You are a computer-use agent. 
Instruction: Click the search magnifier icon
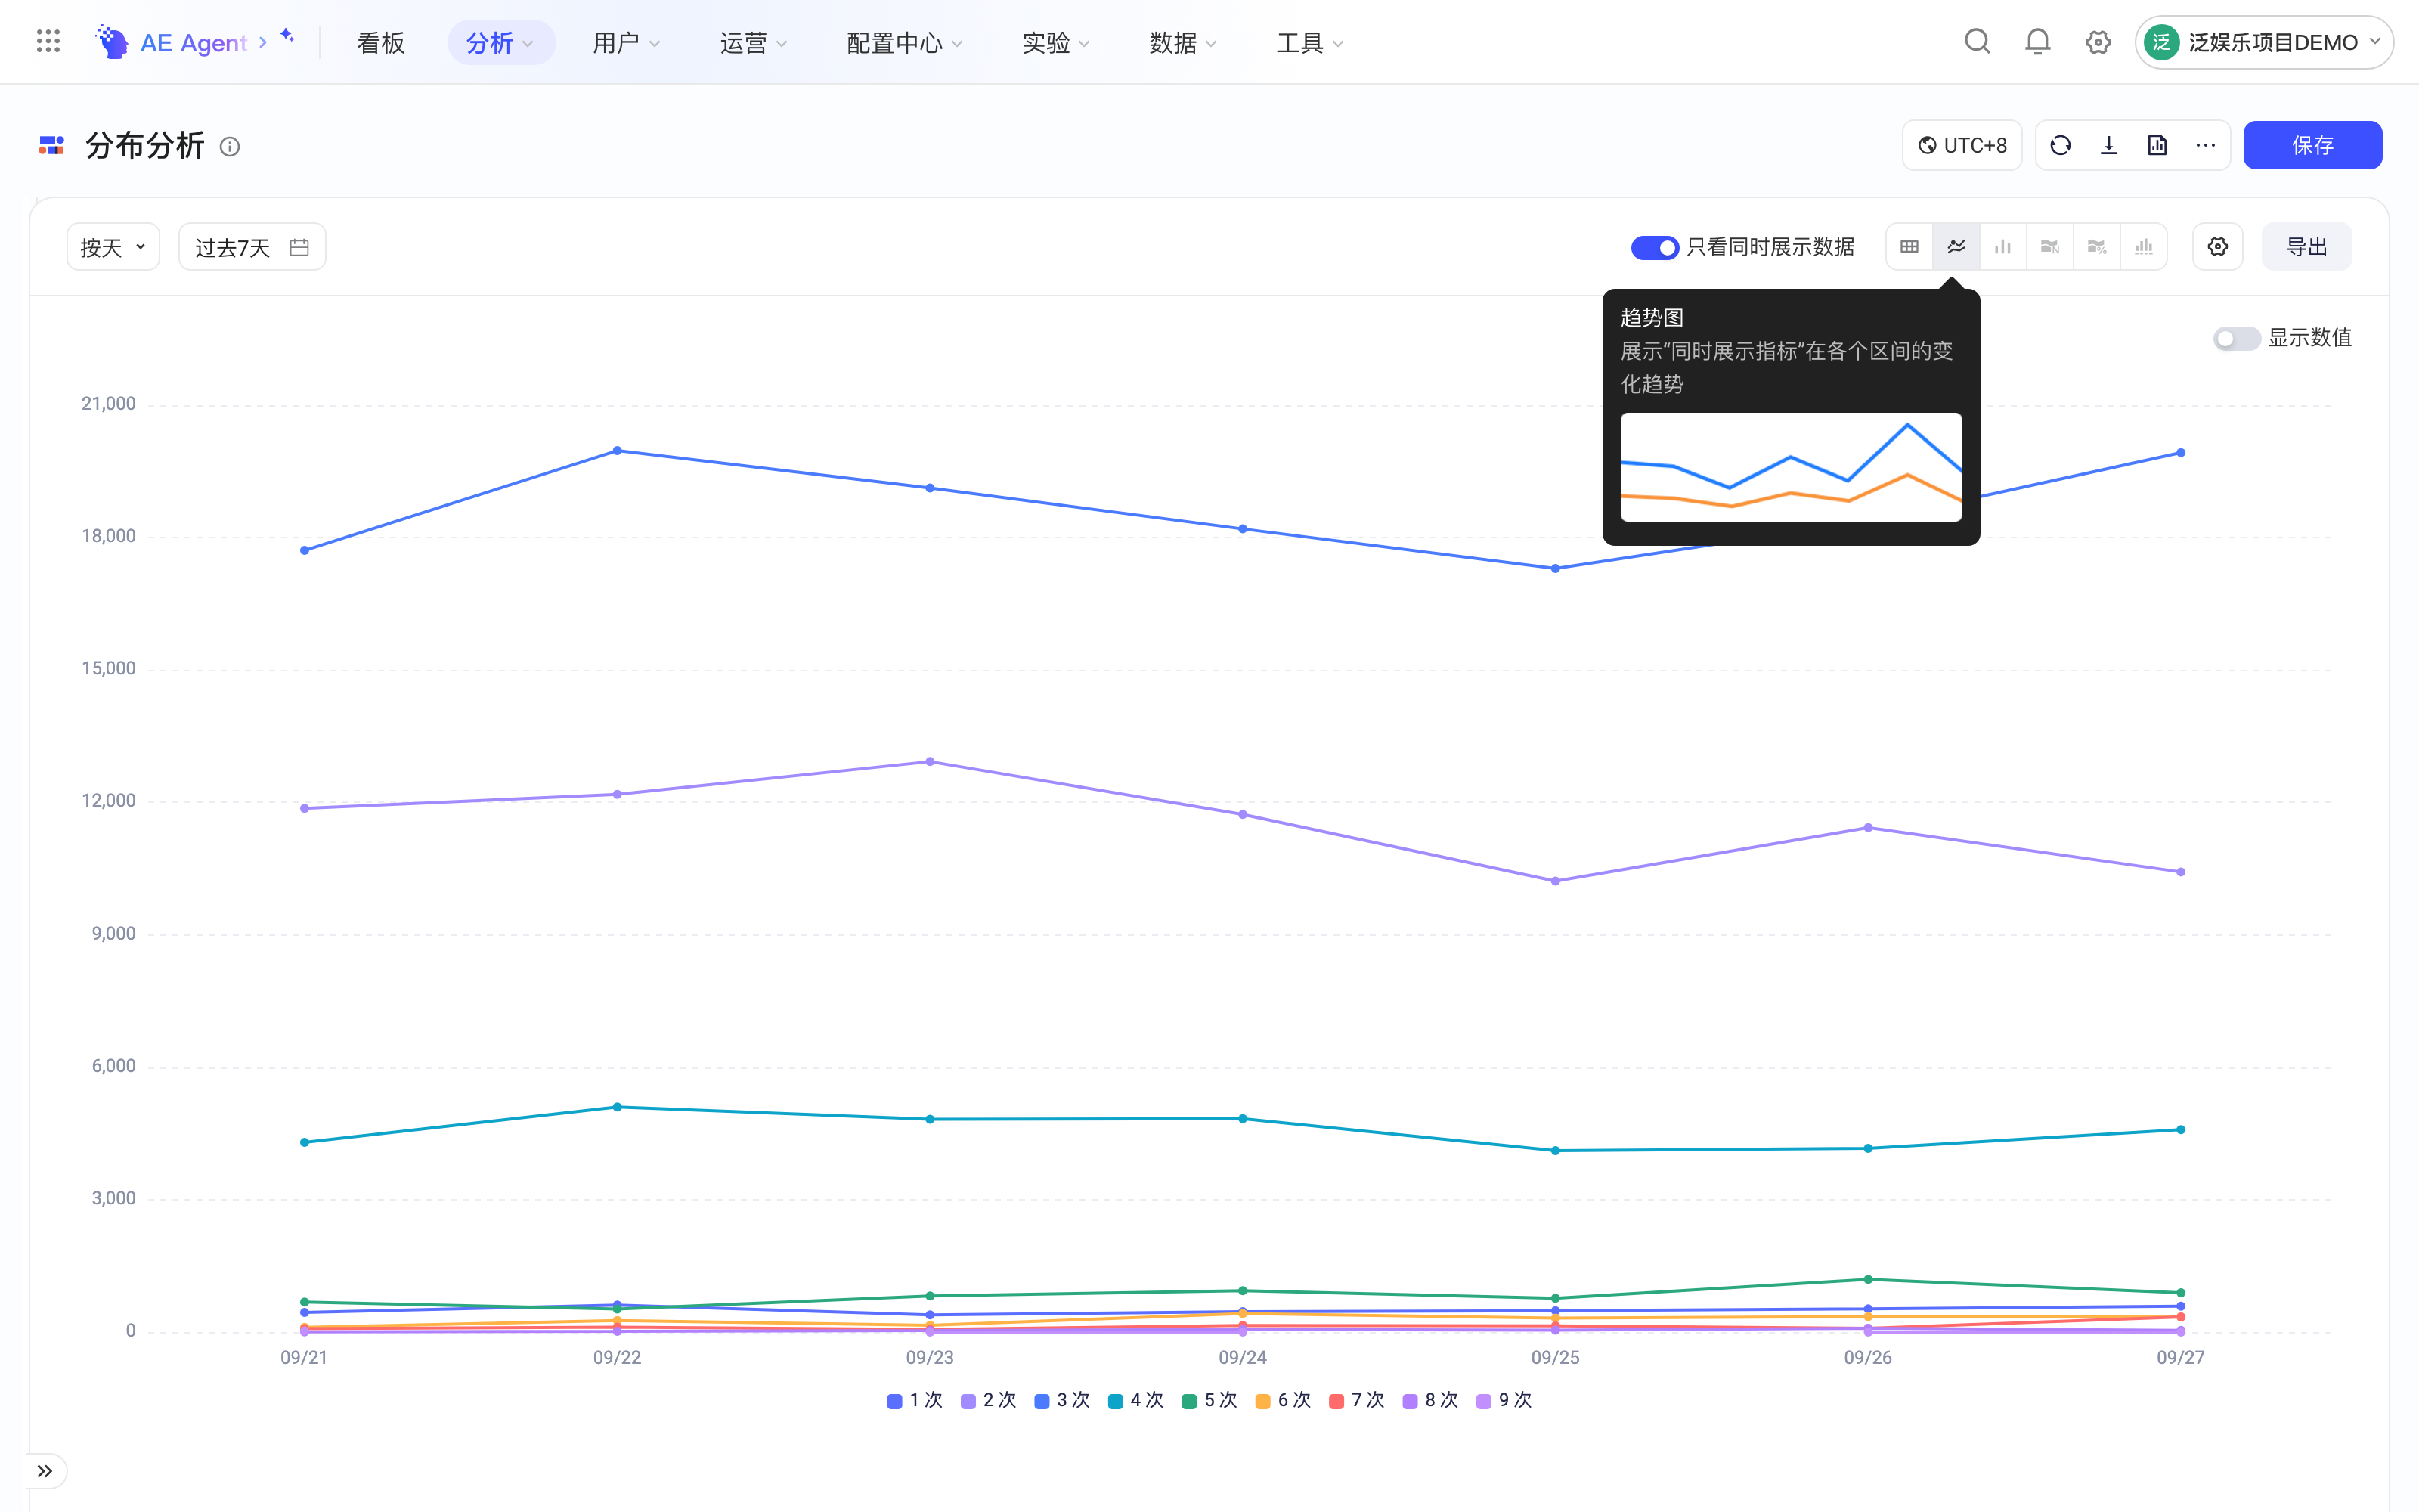tap(1978, 42)
